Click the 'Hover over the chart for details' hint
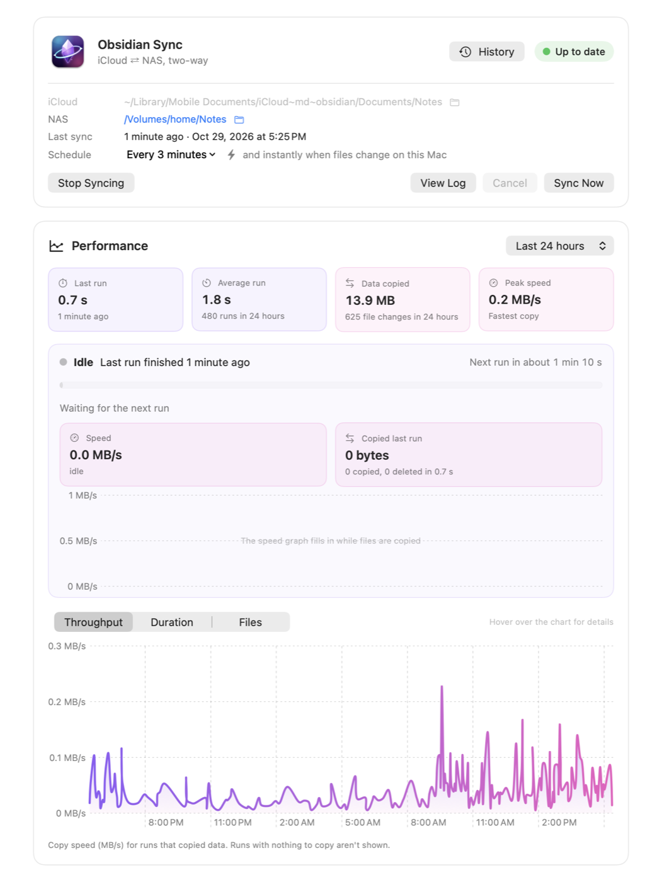The height and width of the screenshot is (882, 662). [x=551, y=622]
